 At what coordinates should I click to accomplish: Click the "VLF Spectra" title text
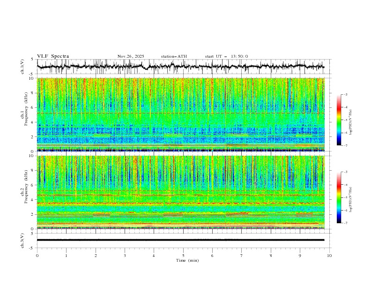pyautogui.click(x=53, y=56)
